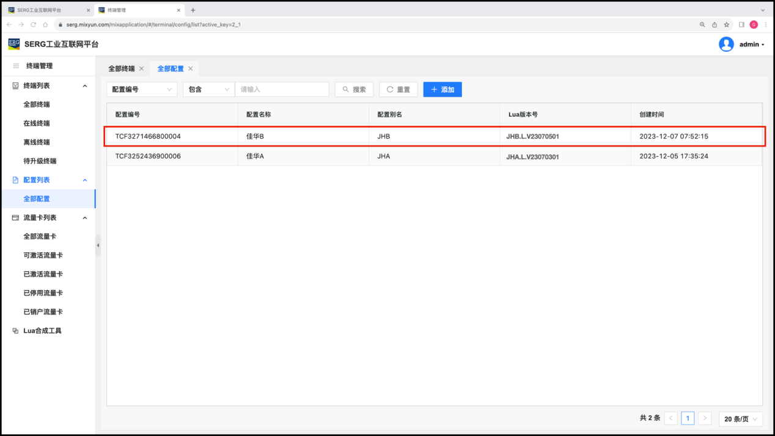775x436 pixels.
Task: Click the browser reload icon
Action: coord(33,24)
